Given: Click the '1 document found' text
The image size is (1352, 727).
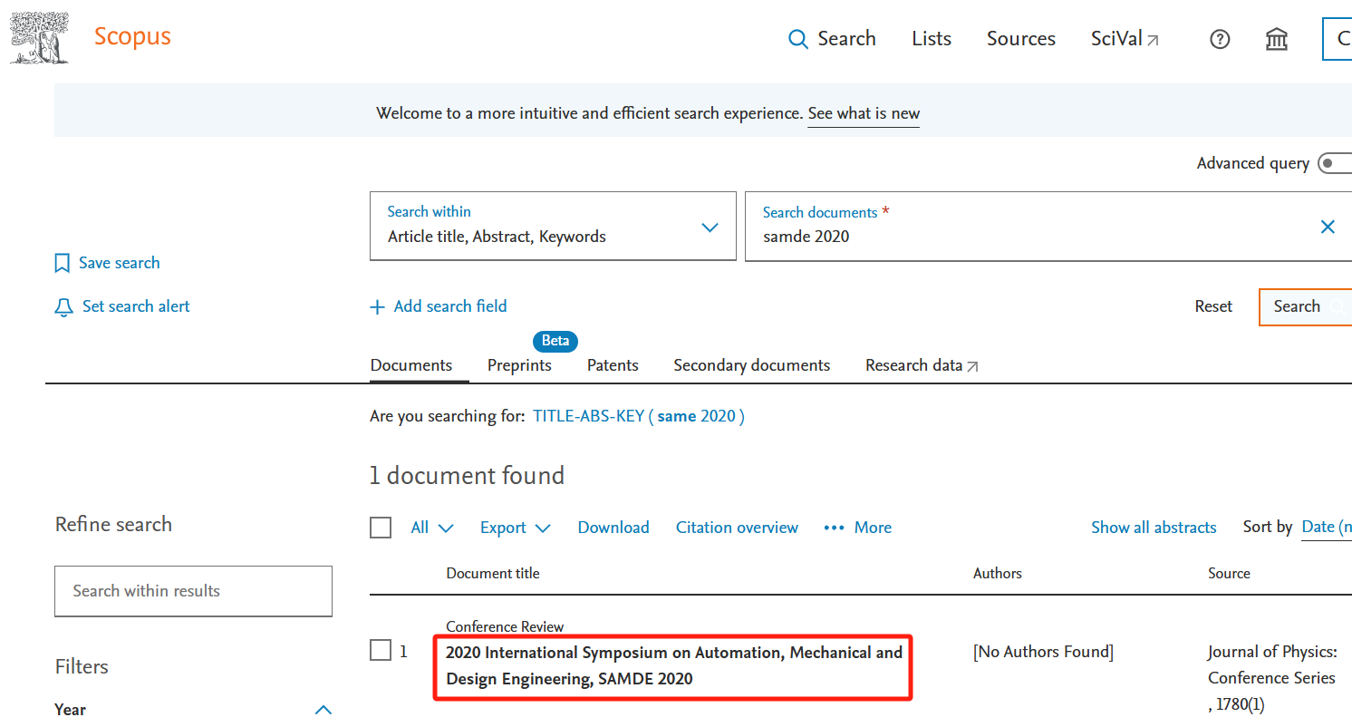Looking at the screenshot, I should click(467, 476).
